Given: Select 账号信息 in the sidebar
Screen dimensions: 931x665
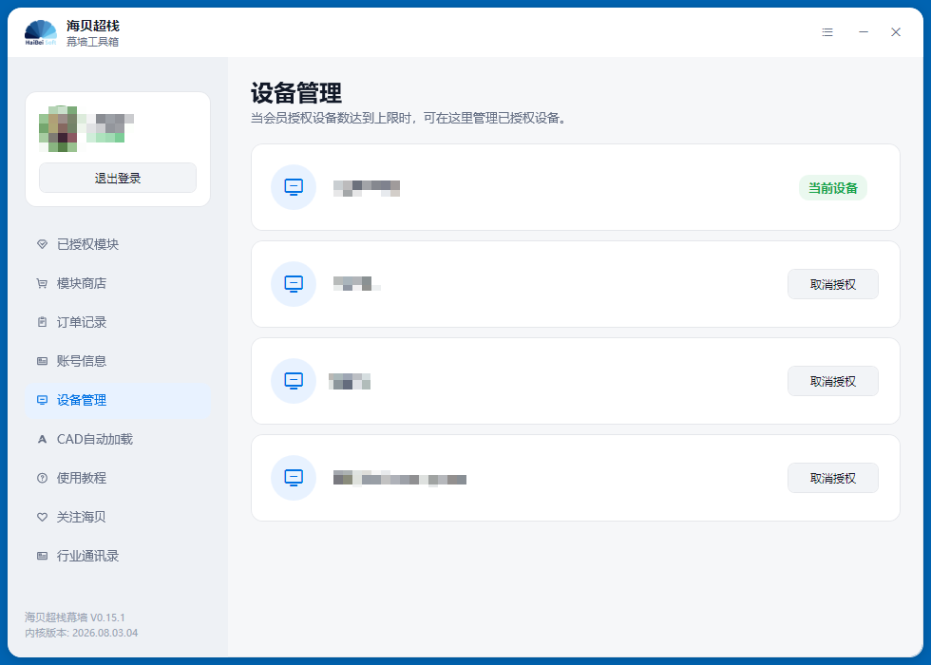Looking at the screenshot, I should point(118,361).
